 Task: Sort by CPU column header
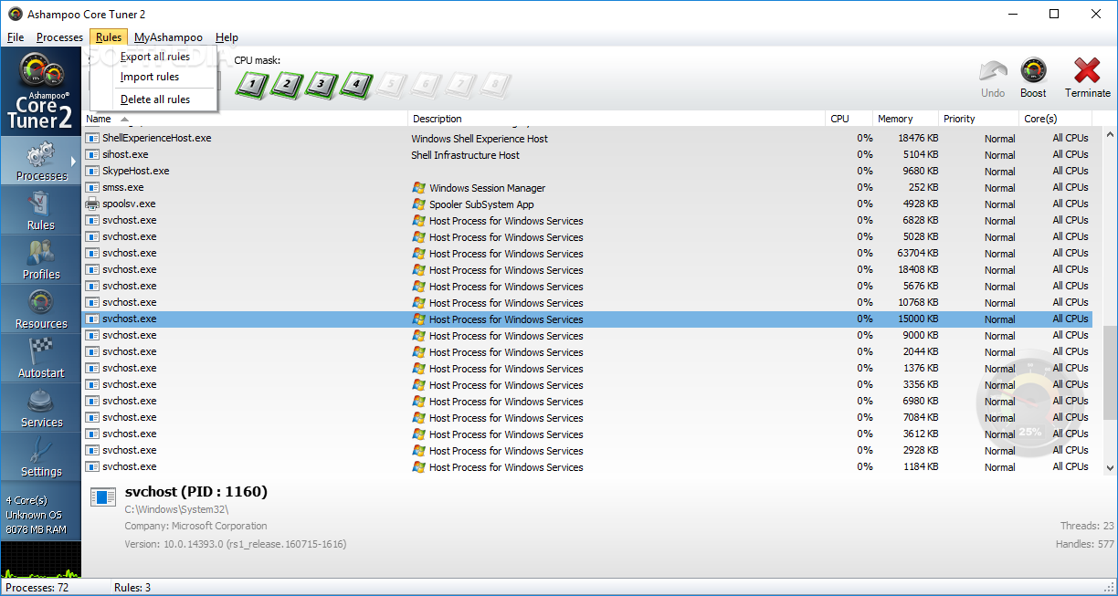[x=849, y=119]
